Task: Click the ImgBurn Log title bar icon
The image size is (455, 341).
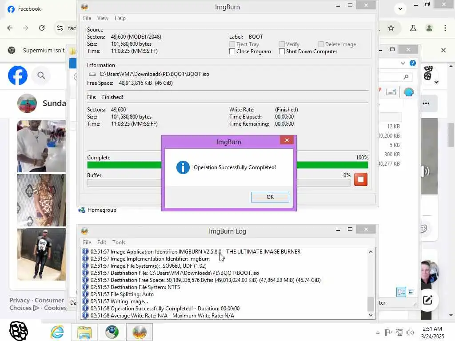Action: click(84, 231)
